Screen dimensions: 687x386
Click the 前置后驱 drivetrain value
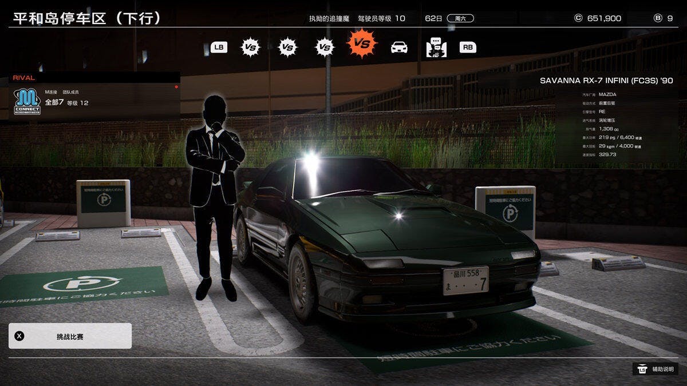click(x=607, y=103)
